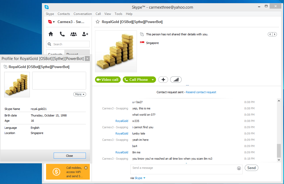Click the large gold bars avatar
This screenshot has width=284, height=184.
click(116, 51)
